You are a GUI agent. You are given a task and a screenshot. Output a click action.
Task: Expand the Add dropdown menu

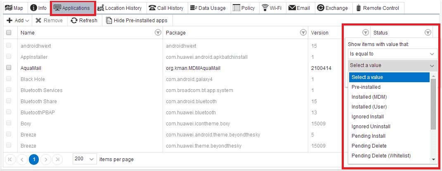click(18, 21)
